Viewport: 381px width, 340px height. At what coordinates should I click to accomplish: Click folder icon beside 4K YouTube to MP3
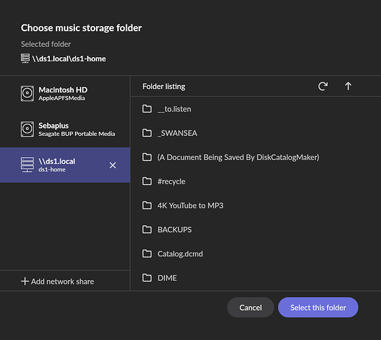pos(147,205)
